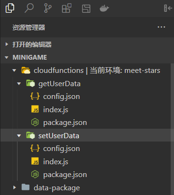The width and height of the screenshot is (174, 195).
Task: Click the explorer vertical scrollbar
Action: (x=172, y=129)
